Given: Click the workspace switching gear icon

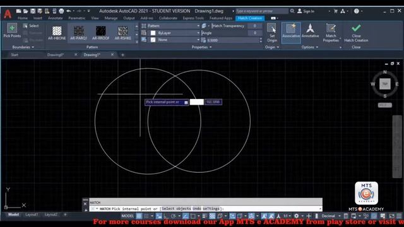Looking at the screenshot, I should pyautogui.click(x=296, y=216).
